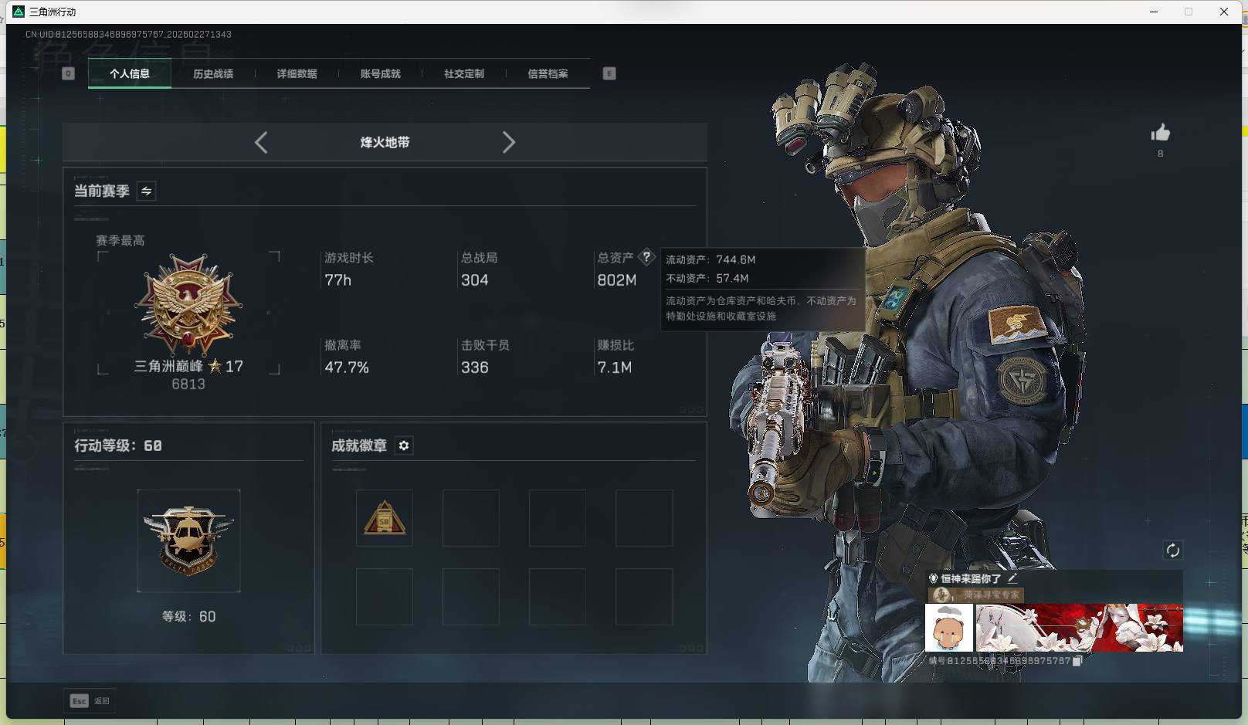1248x725 pixels.
Task: Click the player avatar thumbnail
Action: (x=949, y=628)
